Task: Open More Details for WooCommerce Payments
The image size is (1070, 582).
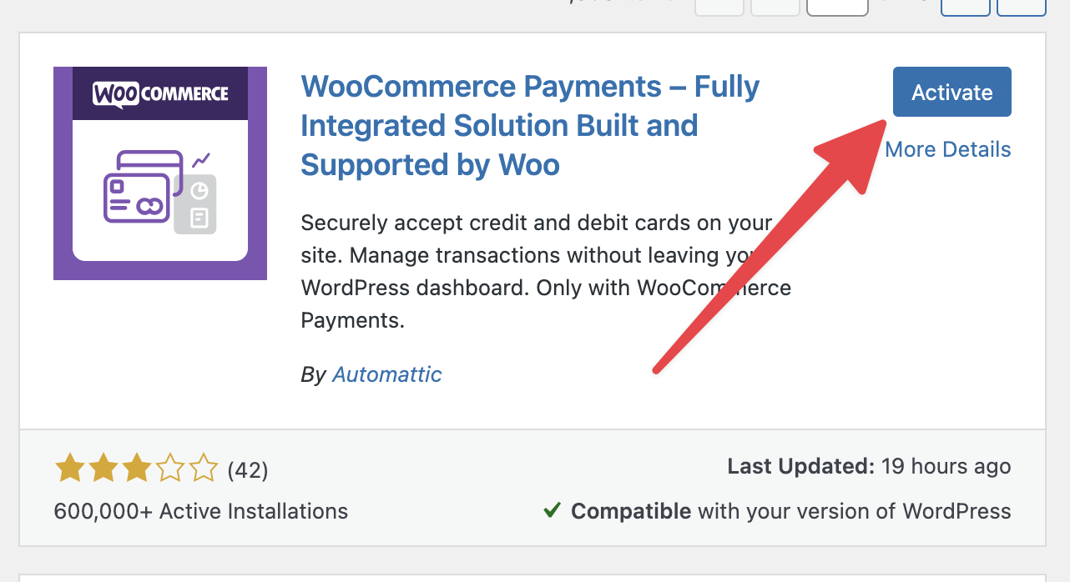Action: [x=948, y=149]
